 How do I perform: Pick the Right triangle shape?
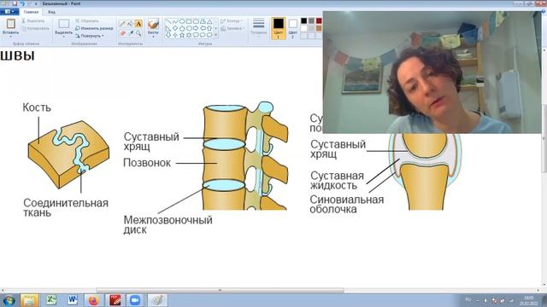point(168,28)
